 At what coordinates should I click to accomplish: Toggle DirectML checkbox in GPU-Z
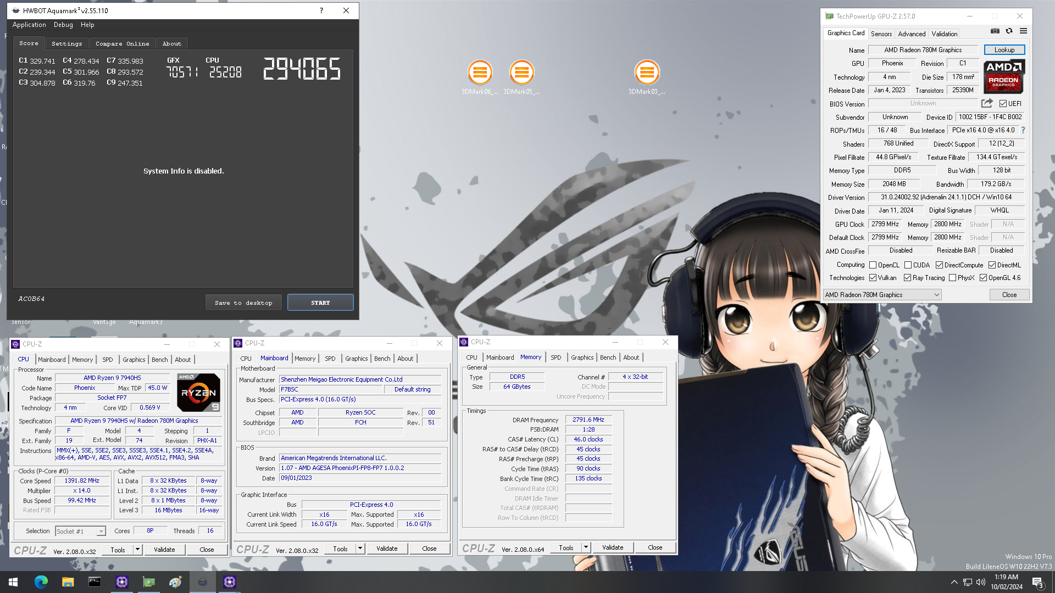[x=992, y=265]
